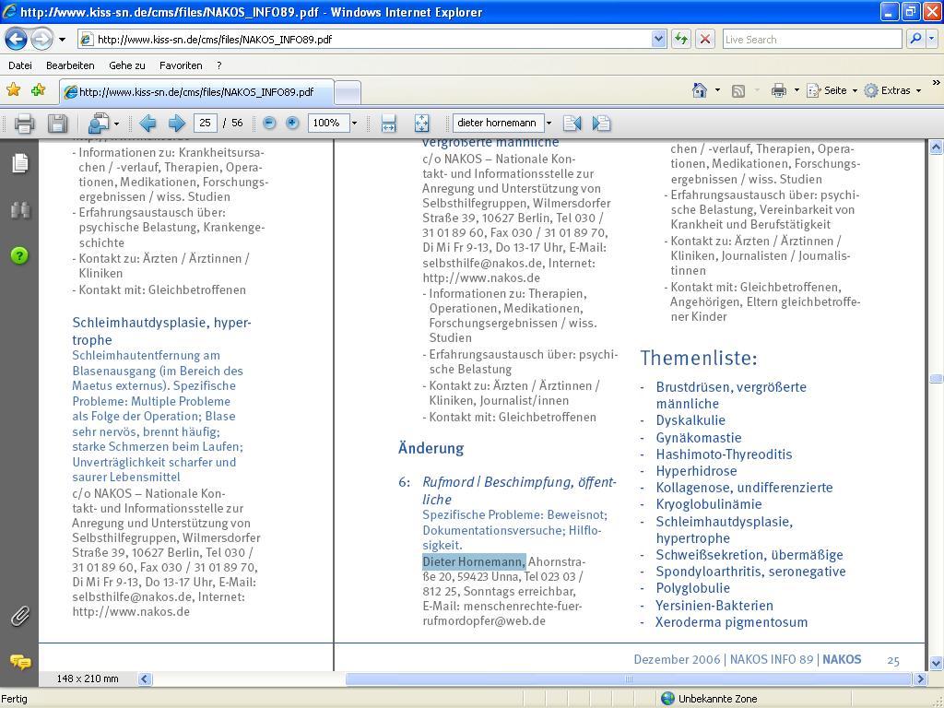Viewport: 944px width, 708px height.
Task: Click the Stop loading red X icon
Action: (705, 40)
